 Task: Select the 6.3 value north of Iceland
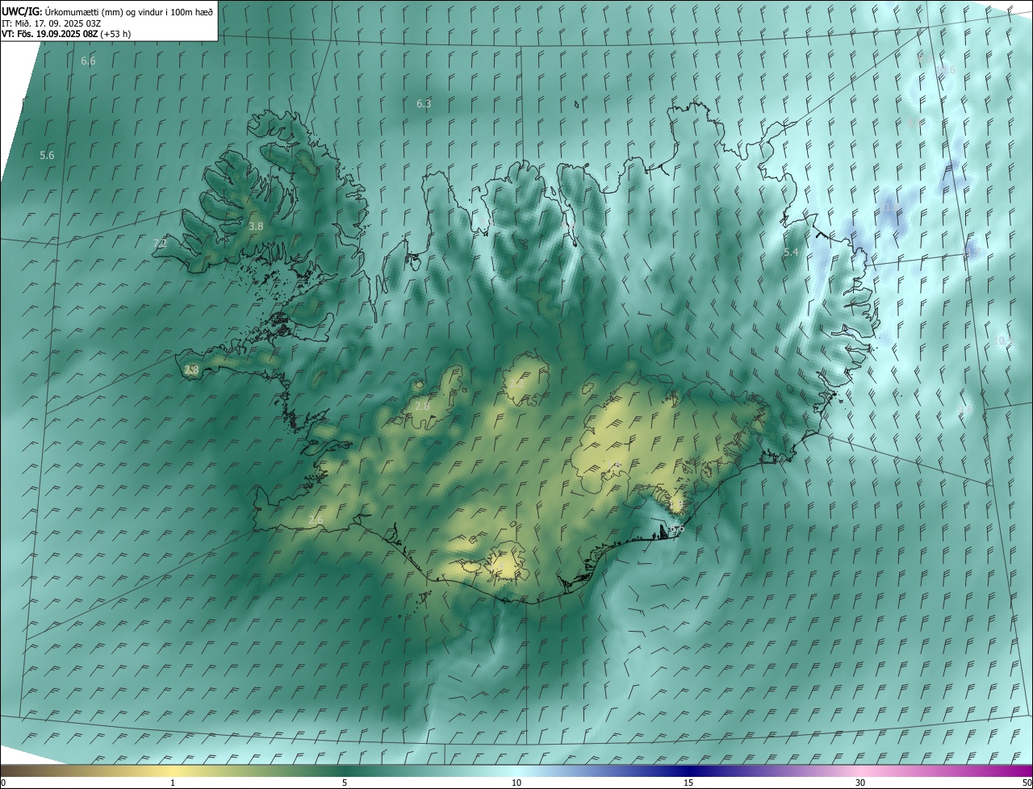tap(424, 104)
